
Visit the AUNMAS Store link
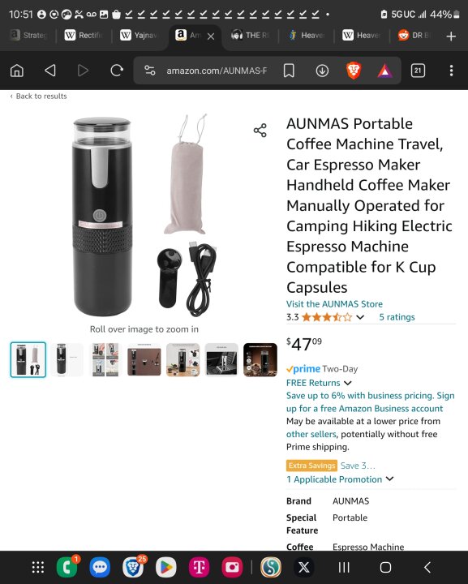[x=334, y=304]
